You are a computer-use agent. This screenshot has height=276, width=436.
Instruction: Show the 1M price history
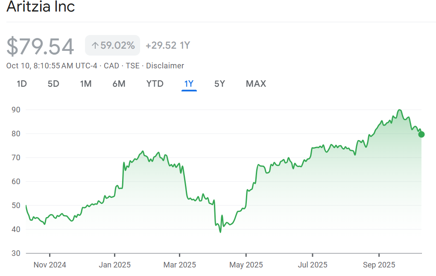pos(86,84)
